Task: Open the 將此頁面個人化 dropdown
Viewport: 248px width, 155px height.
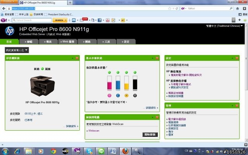Action: [17, 50]
